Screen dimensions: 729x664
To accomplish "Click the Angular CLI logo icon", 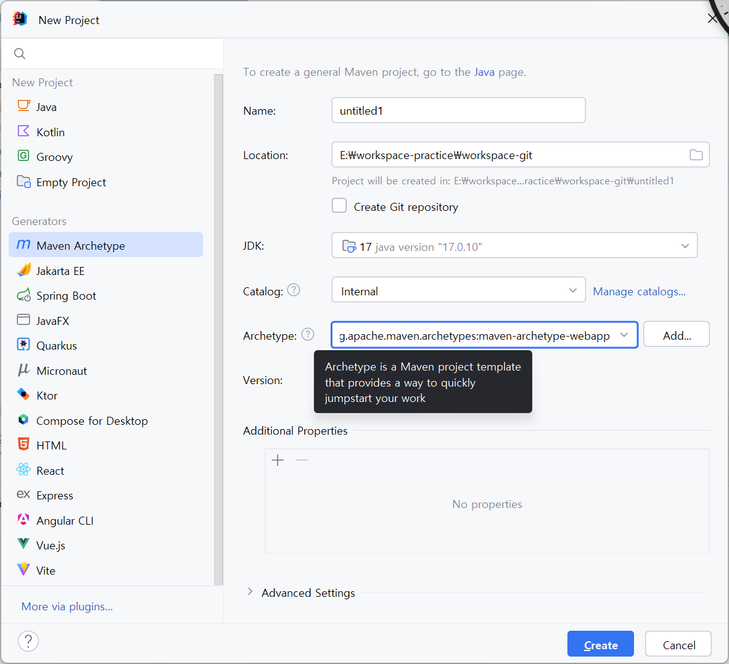I will click(23, 520).
